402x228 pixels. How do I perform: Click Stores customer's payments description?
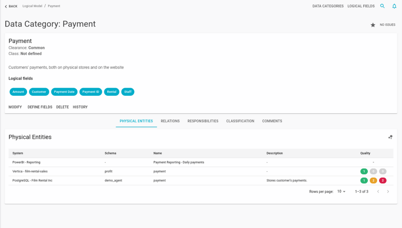287,180
